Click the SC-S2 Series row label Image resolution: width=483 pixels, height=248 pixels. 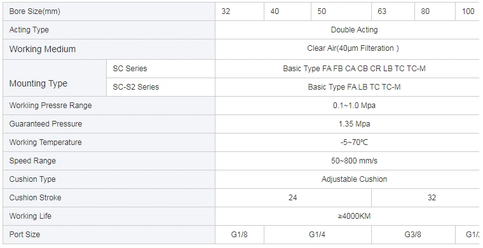tap(161, 87)
